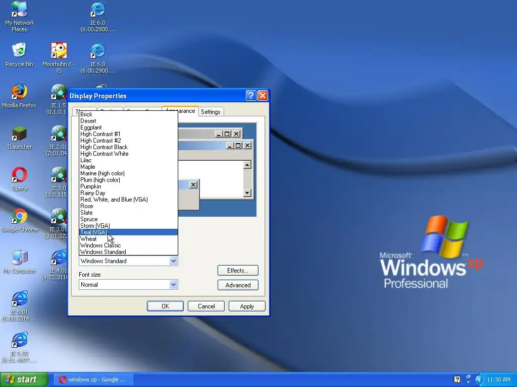The image size is (517, 387).
Task: Open the Font size dropdown
Action: (128, 285)
